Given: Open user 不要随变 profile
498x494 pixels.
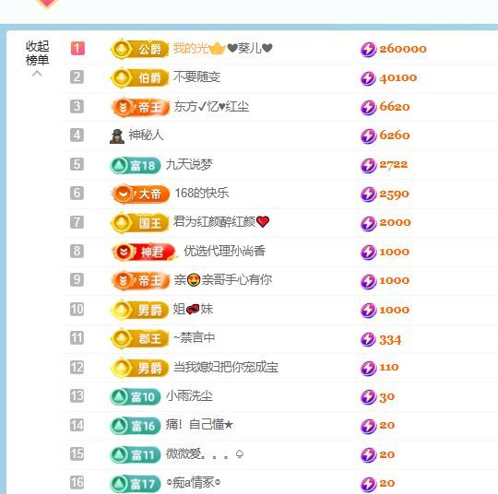Looking at the screenshot, I should (x=197, y=76).
